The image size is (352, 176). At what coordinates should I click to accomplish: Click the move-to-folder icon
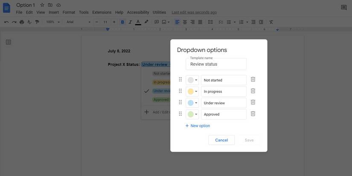(50, 5)
